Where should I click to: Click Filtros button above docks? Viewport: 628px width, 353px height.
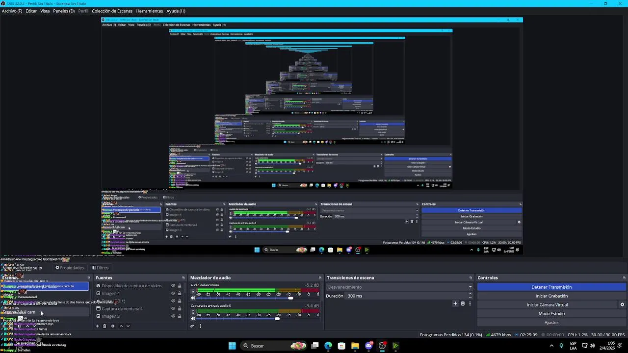pos(100,268)
